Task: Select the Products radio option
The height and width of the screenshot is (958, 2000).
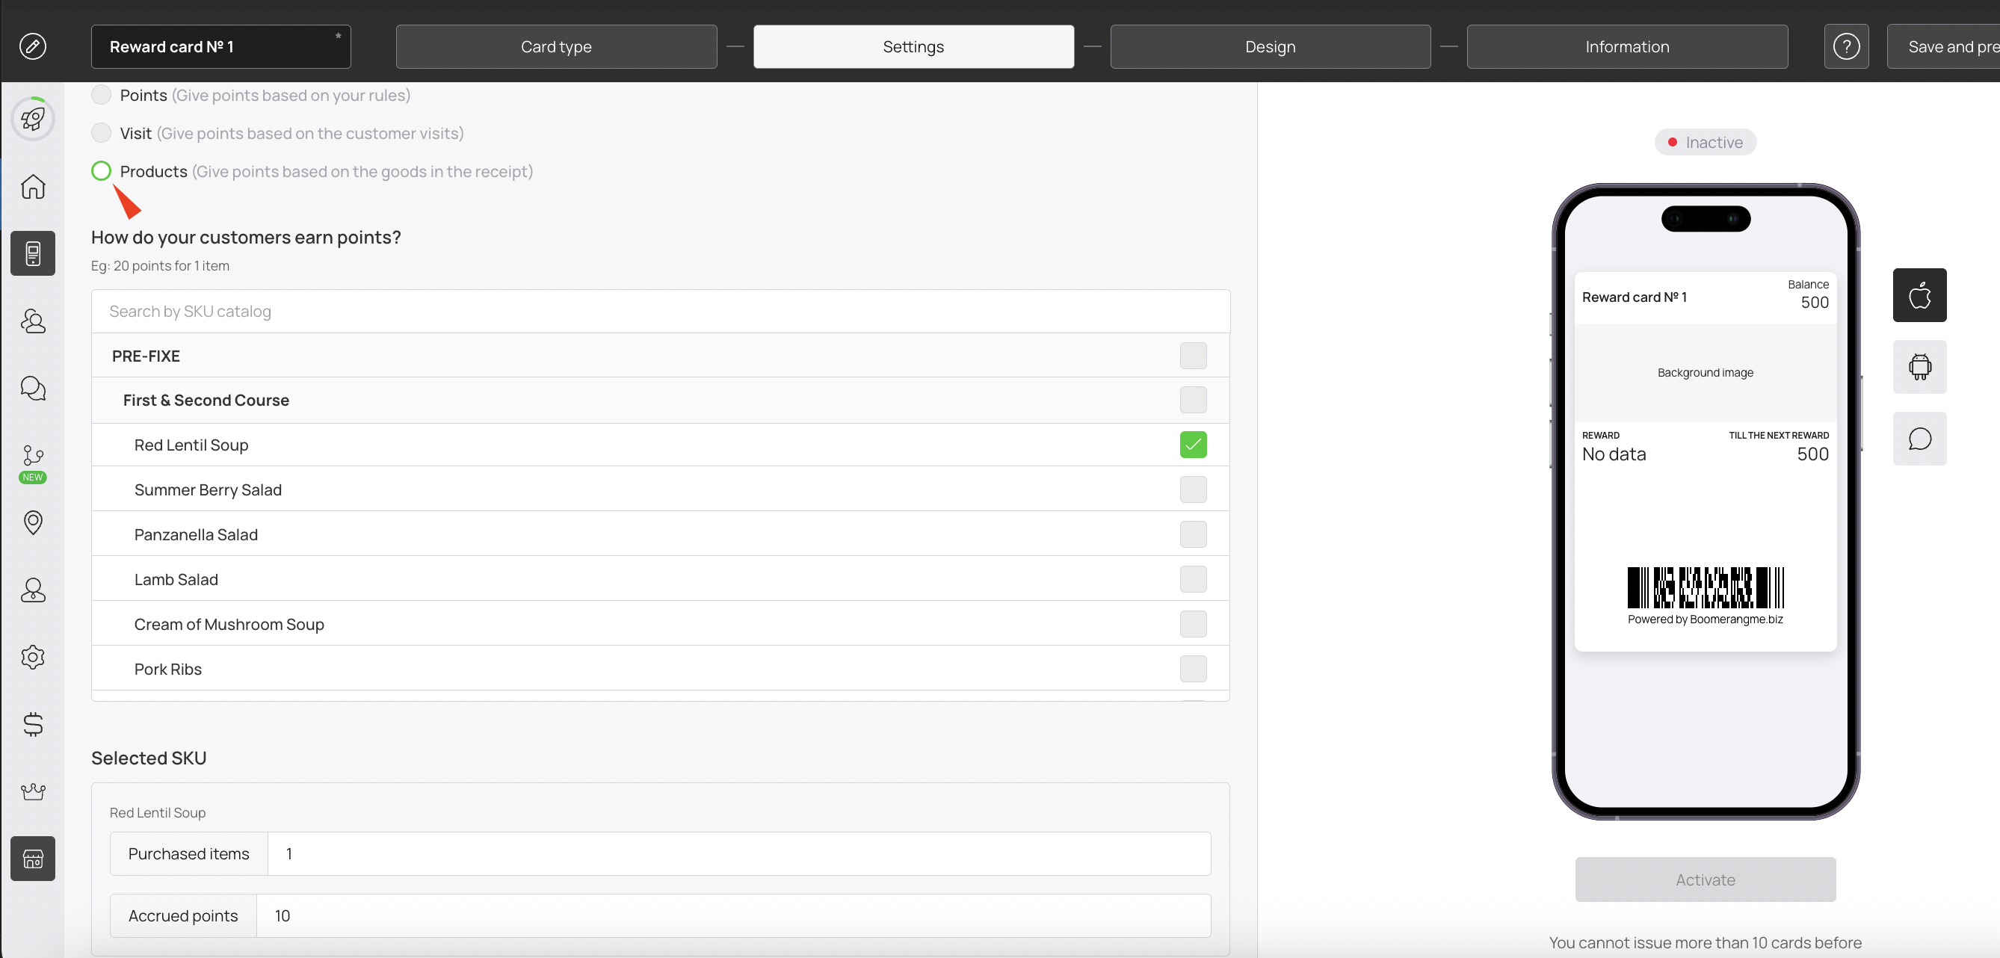Action: click(x=101, y=171)
